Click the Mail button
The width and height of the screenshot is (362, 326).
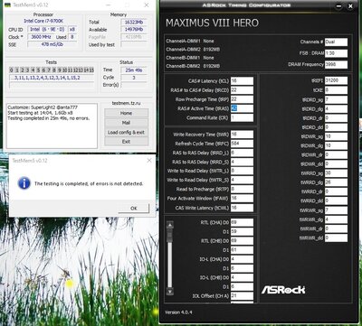126,123
